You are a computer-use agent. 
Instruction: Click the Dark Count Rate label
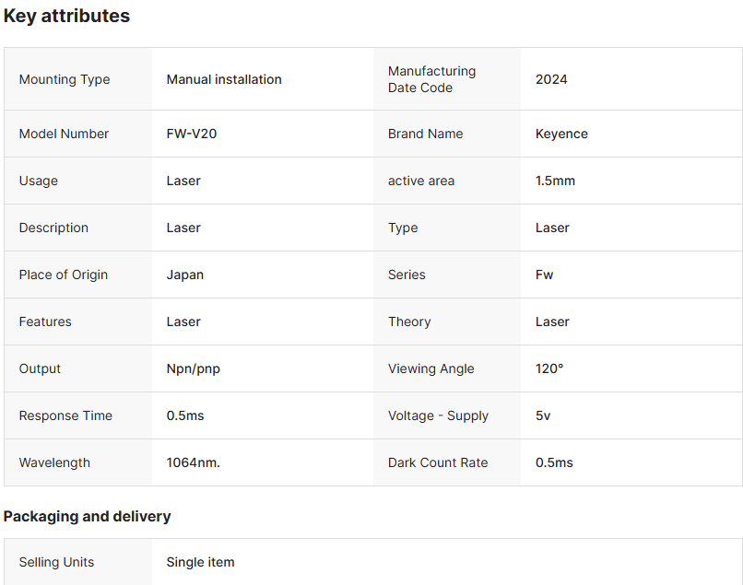pyautogui.click(x=438, y=462)
